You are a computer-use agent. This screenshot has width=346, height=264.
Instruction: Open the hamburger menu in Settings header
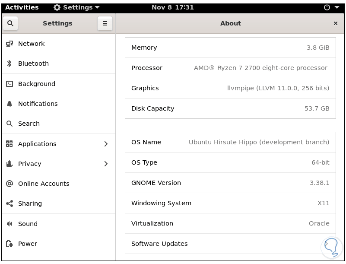[x=105, y=23]
